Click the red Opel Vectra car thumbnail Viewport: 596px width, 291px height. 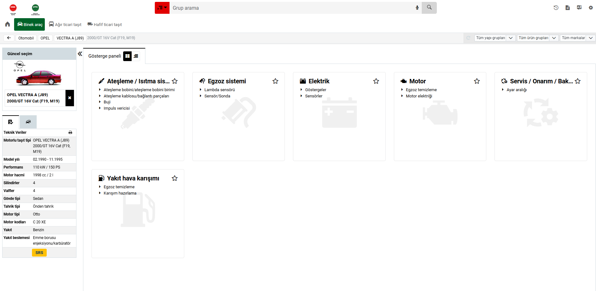click(x=39, y=78)
